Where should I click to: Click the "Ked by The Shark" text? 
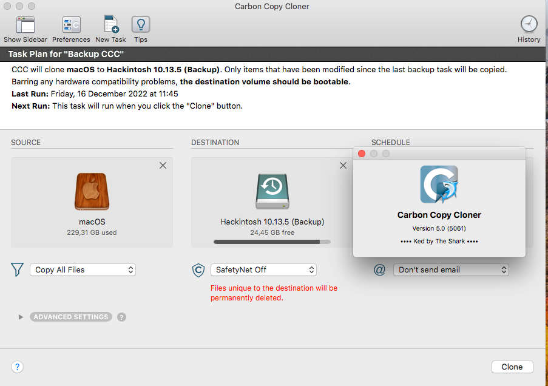click(439, 242)
